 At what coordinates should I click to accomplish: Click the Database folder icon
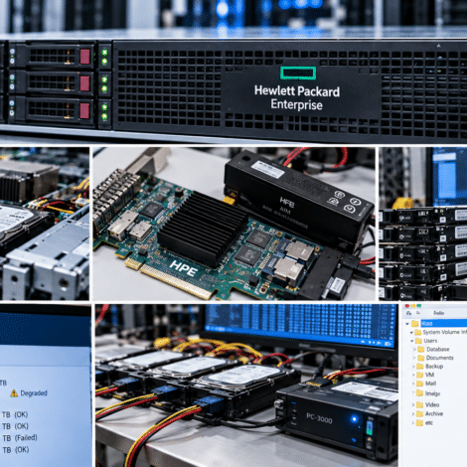coord(421,349)
